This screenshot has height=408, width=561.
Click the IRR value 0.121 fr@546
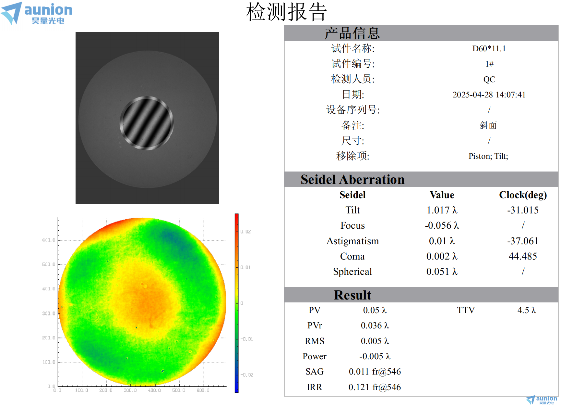375,387
